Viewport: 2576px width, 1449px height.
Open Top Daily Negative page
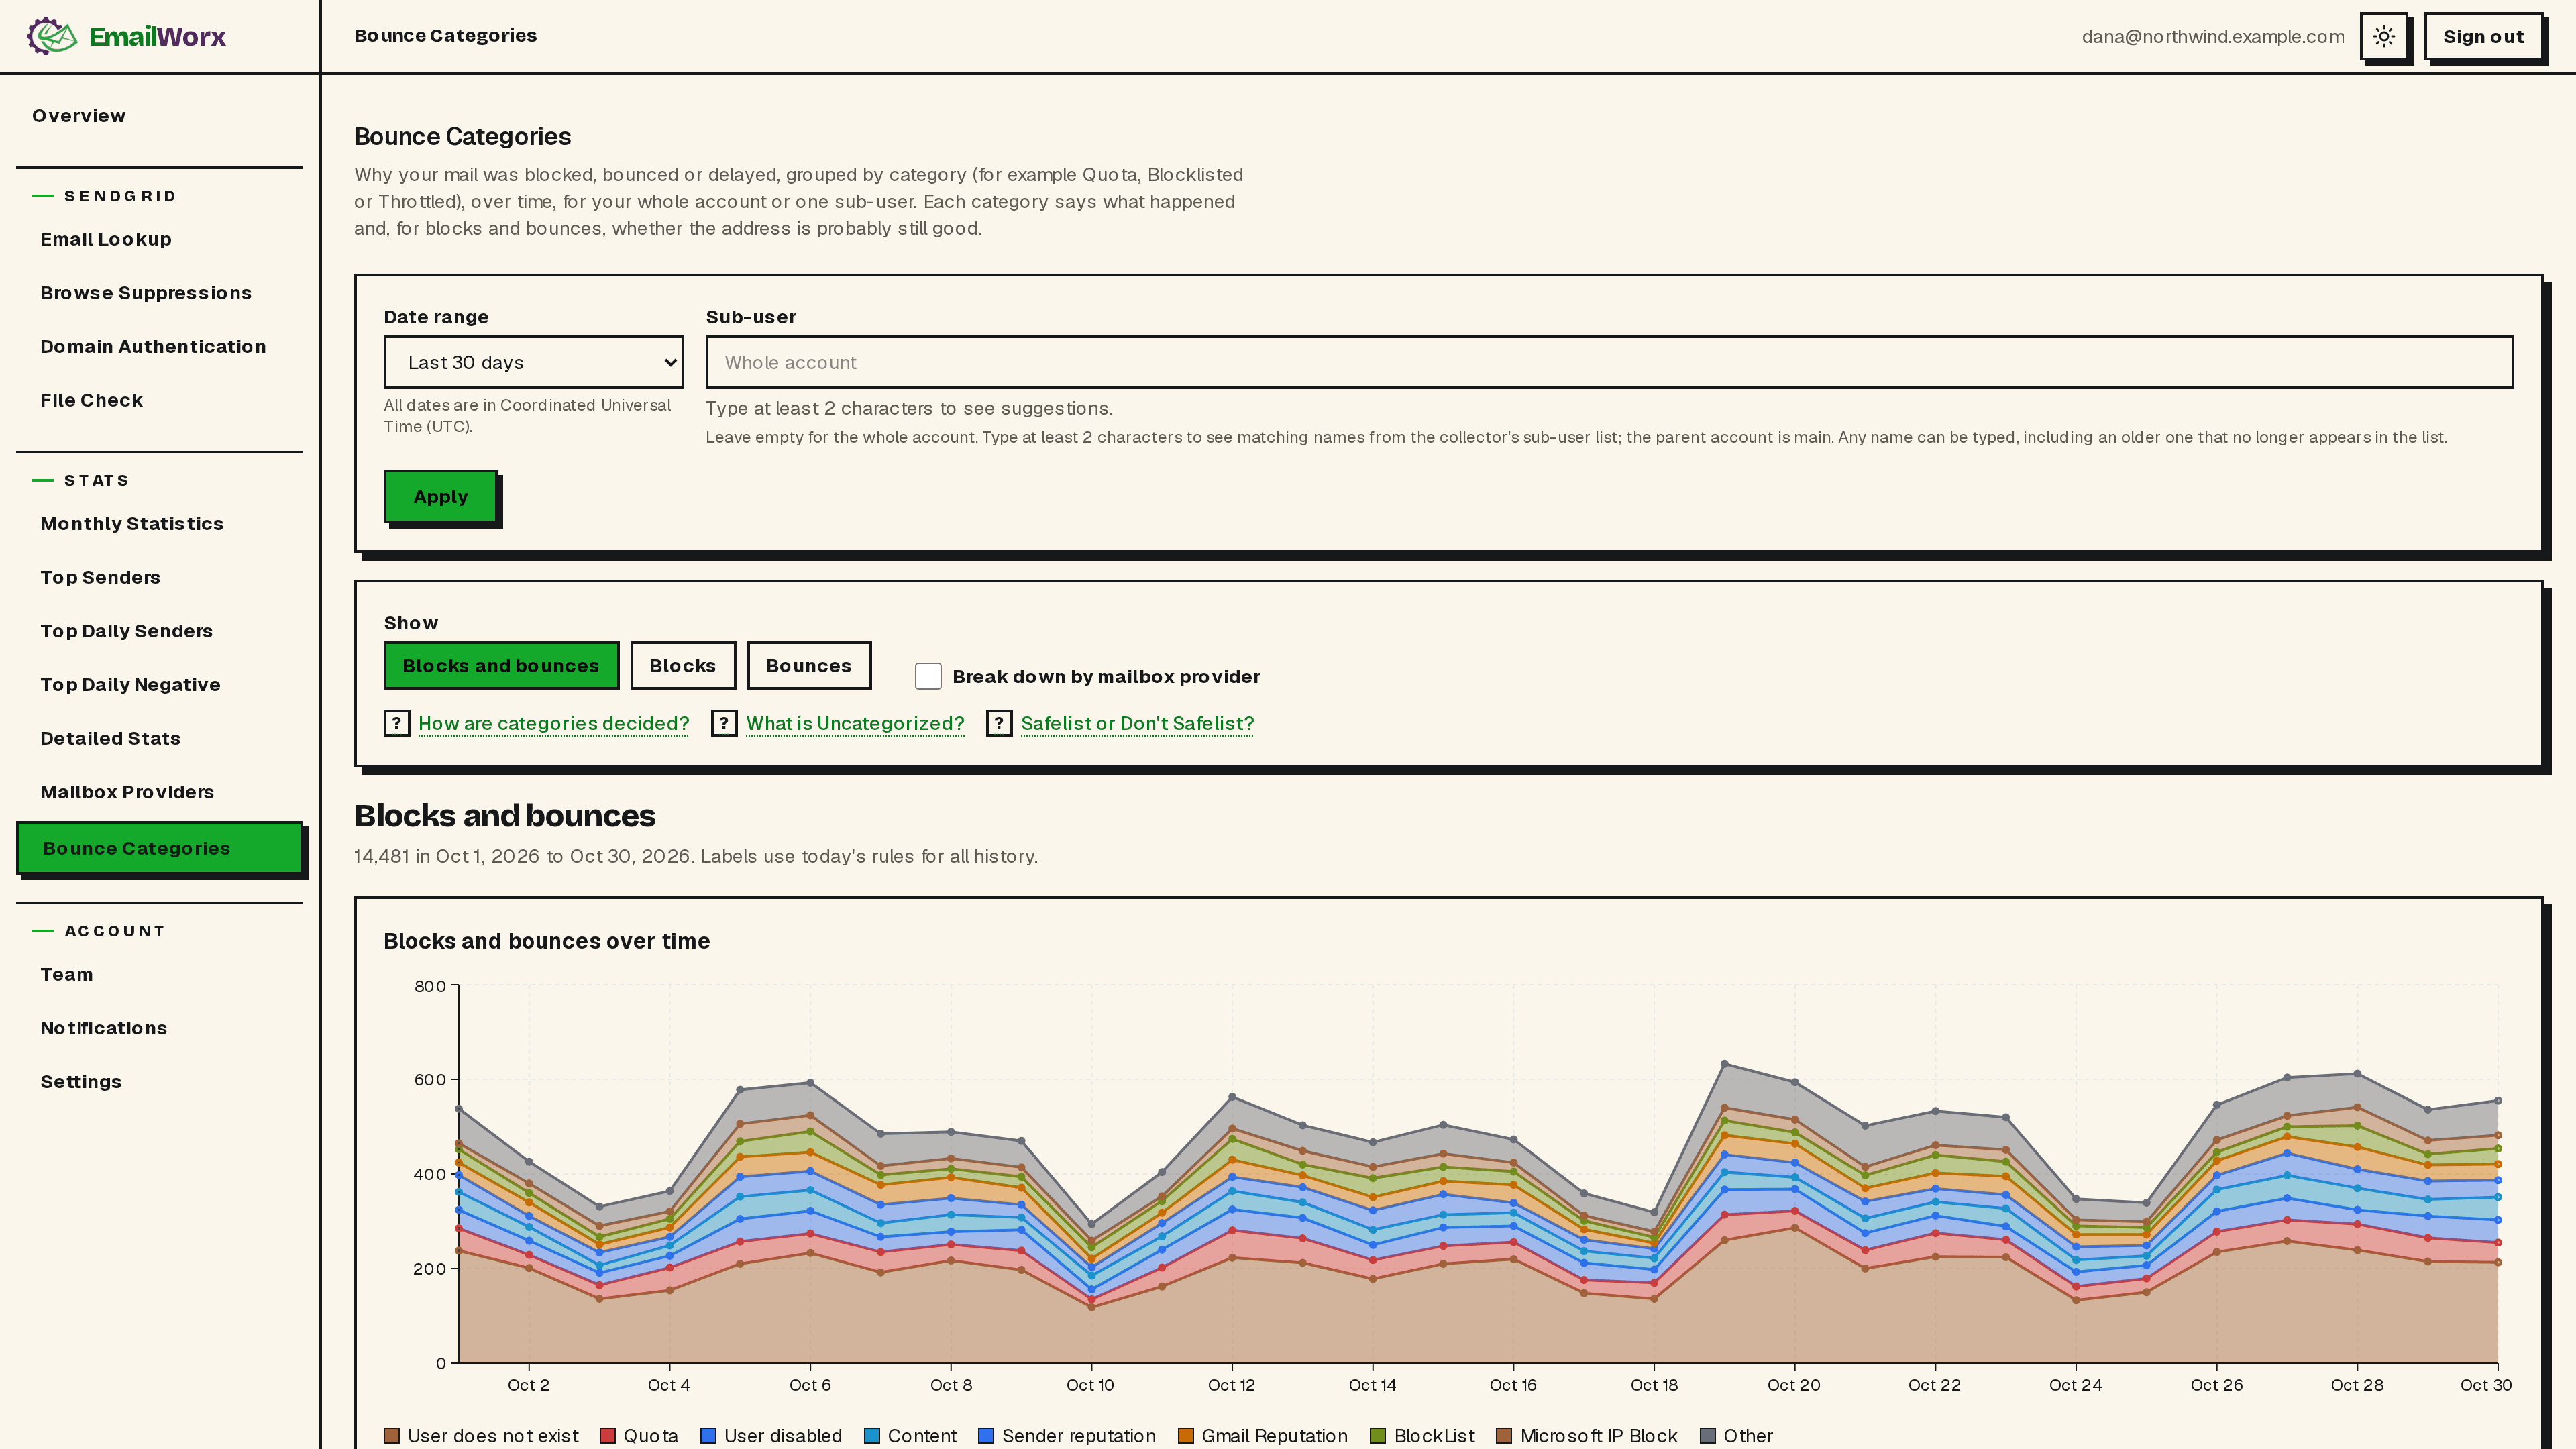pos(130,685)
